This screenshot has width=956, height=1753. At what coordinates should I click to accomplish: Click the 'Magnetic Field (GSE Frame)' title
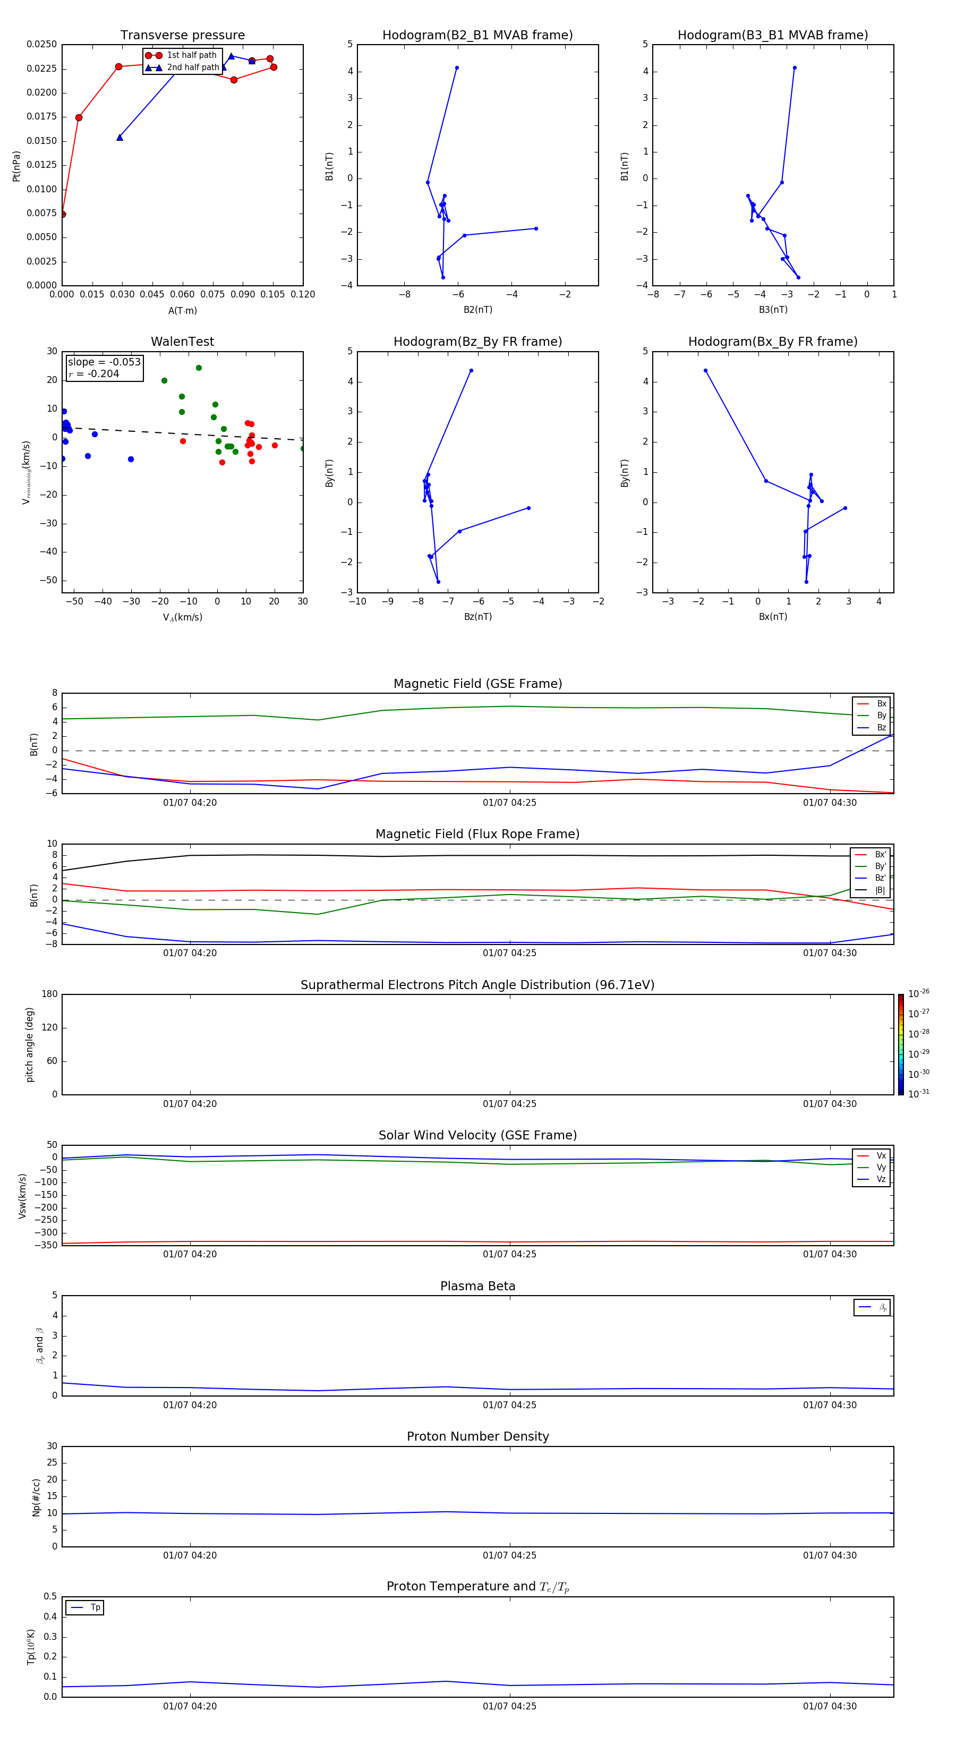click(477, 684)
